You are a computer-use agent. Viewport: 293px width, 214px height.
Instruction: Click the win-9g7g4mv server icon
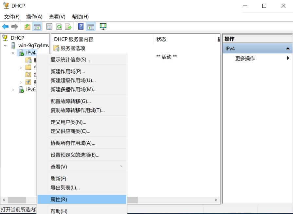tap(13, 45)
